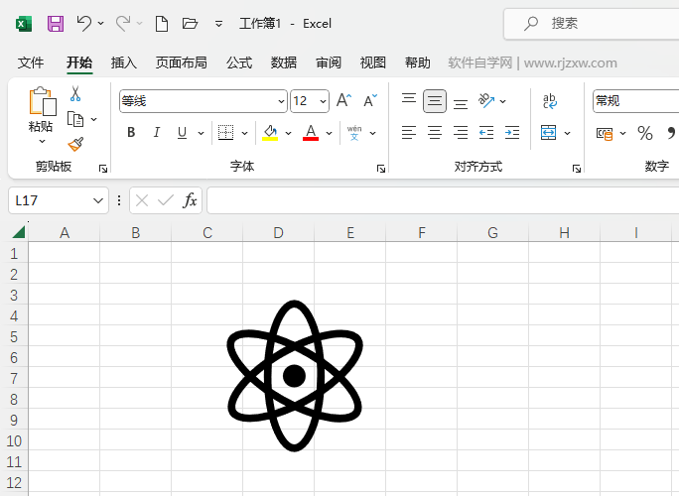Set bottom vertical alignment
Screen dimensions: 679x496
[x=461, y=104]
